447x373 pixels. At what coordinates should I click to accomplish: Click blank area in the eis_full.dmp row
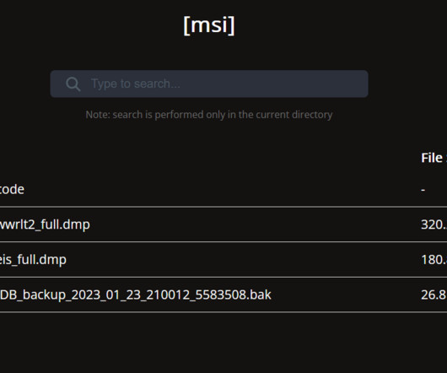click(x=244, y=260)
